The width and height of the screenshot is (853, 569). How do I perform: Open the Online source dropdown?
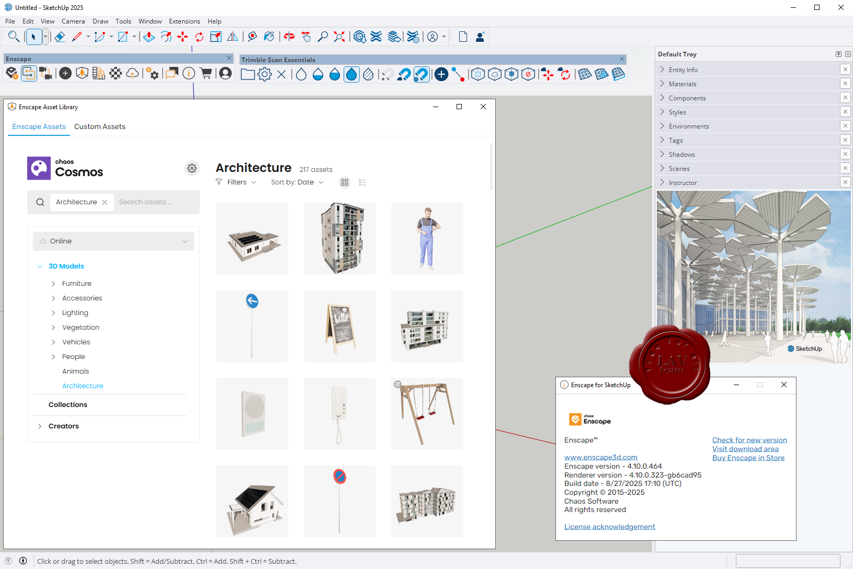pyautogui.click(x=113, y=241)
